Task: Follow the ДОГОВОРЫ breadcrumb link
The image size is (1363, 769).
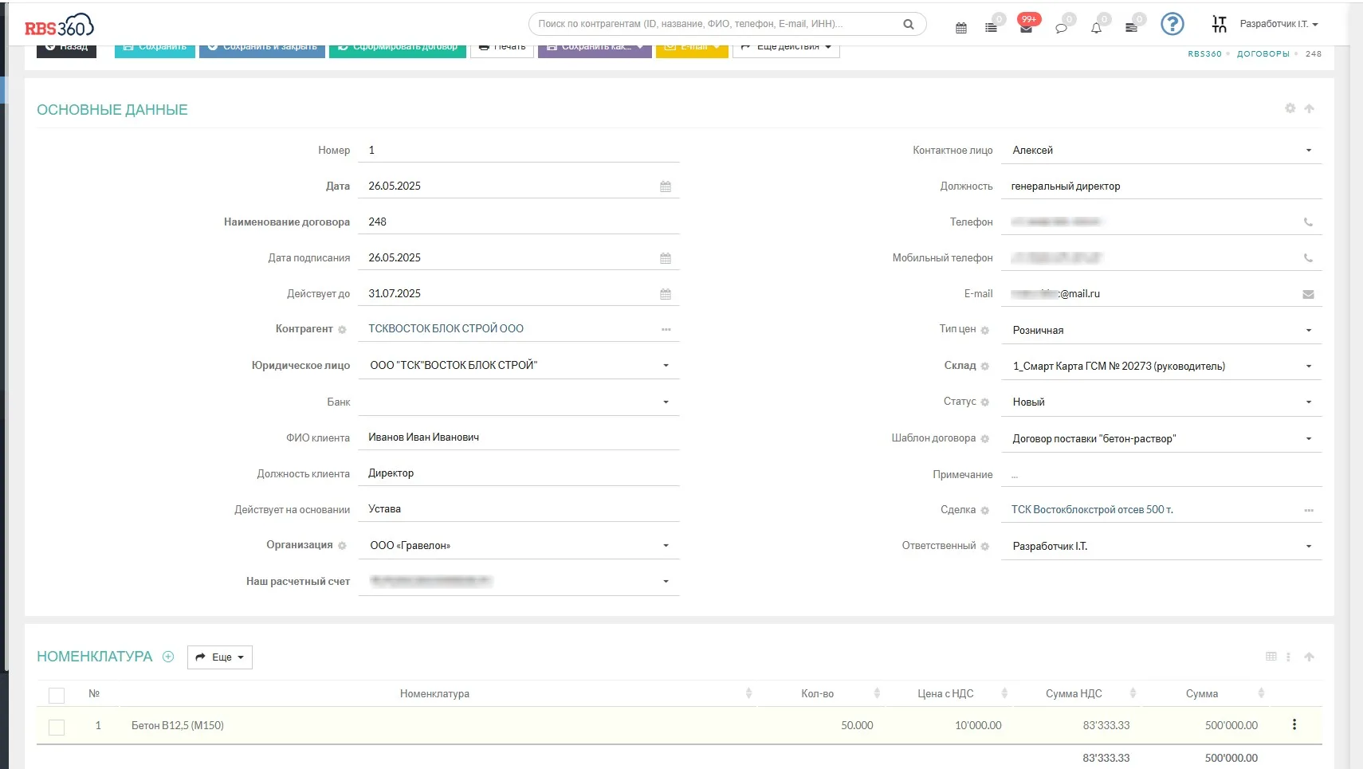Action: pyautogui.click(x=1263, y=54)
